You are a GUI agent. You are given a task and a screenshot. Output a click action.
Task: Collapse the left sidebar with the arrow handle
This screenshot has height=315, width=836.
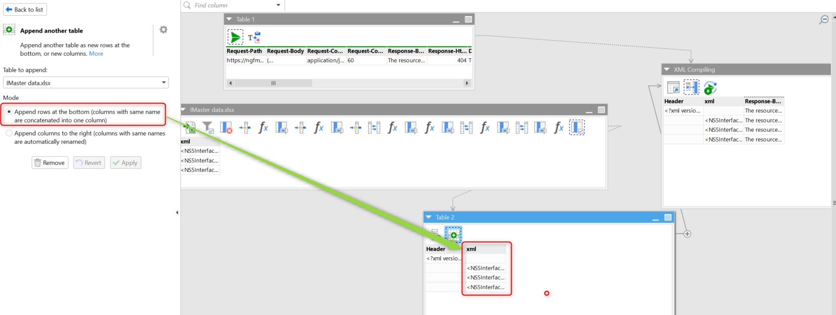(x=177, y=213)
